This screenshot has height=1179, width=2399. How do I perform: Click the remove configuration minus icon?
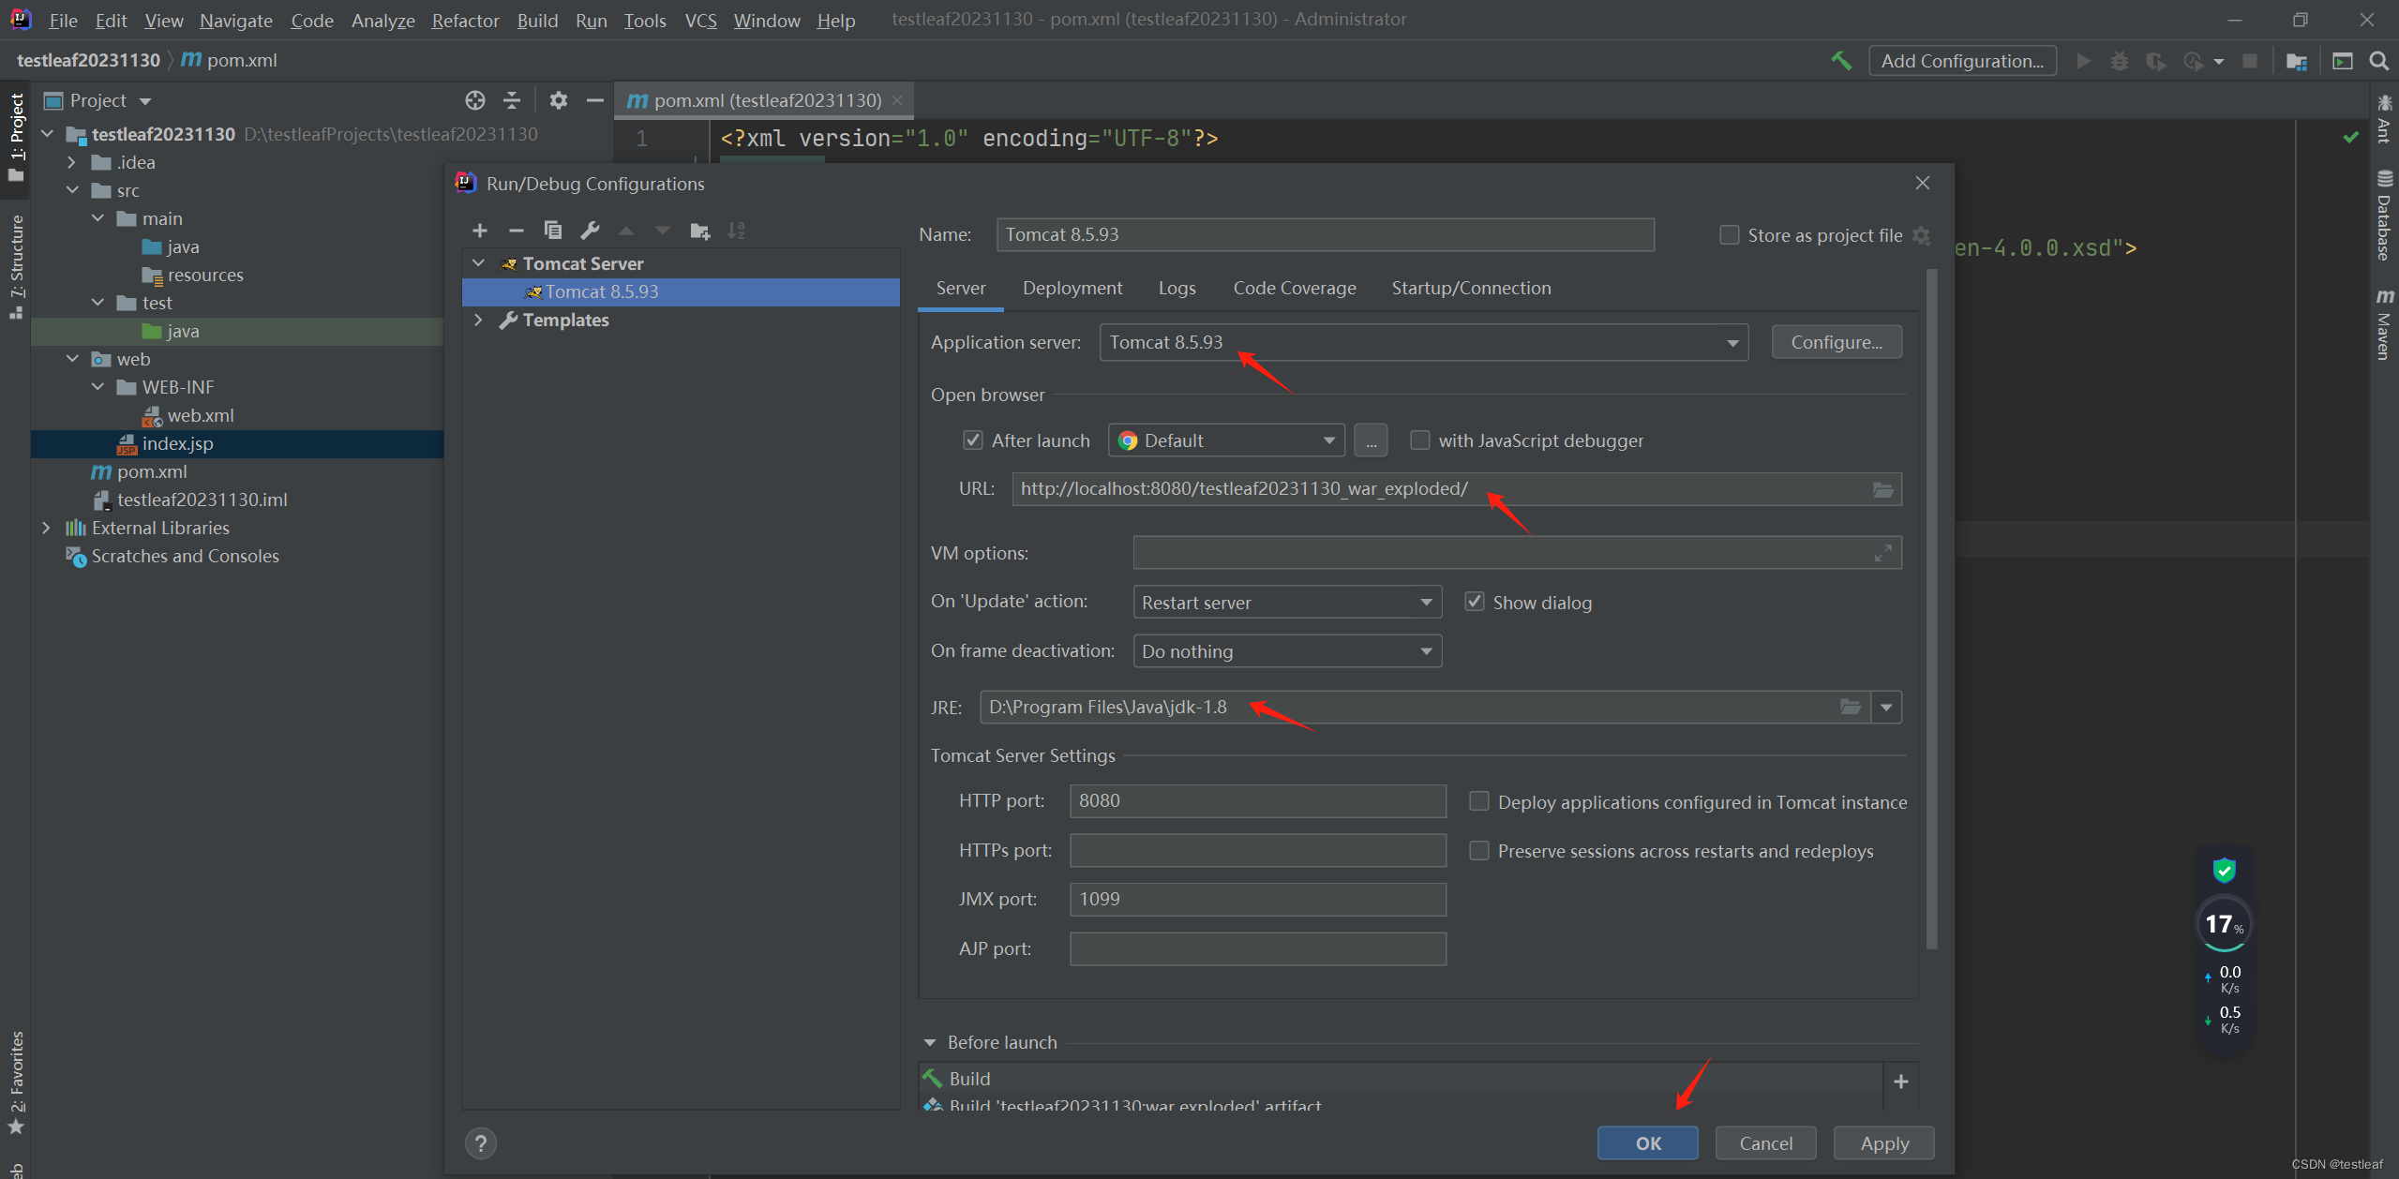516,231
